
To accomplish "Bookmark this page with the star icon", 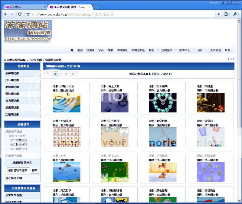I will [28, 14].
